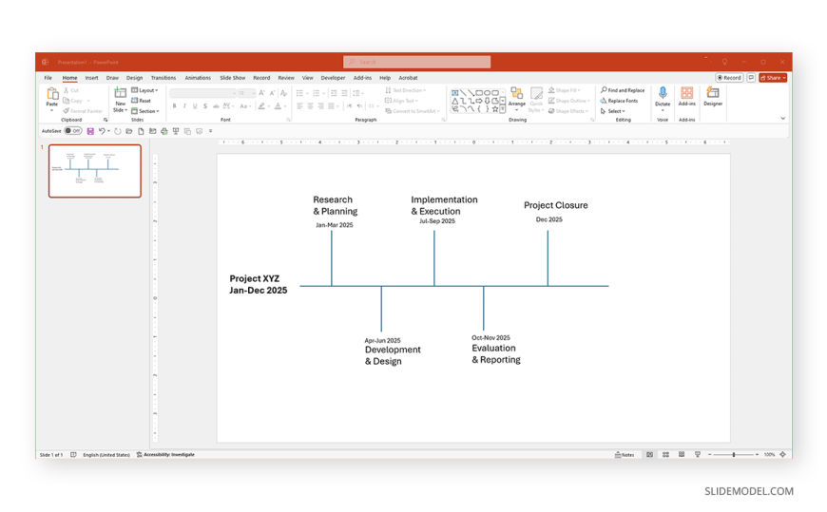
Task: Open the font name combo box
Action: [x=202, y=93]
